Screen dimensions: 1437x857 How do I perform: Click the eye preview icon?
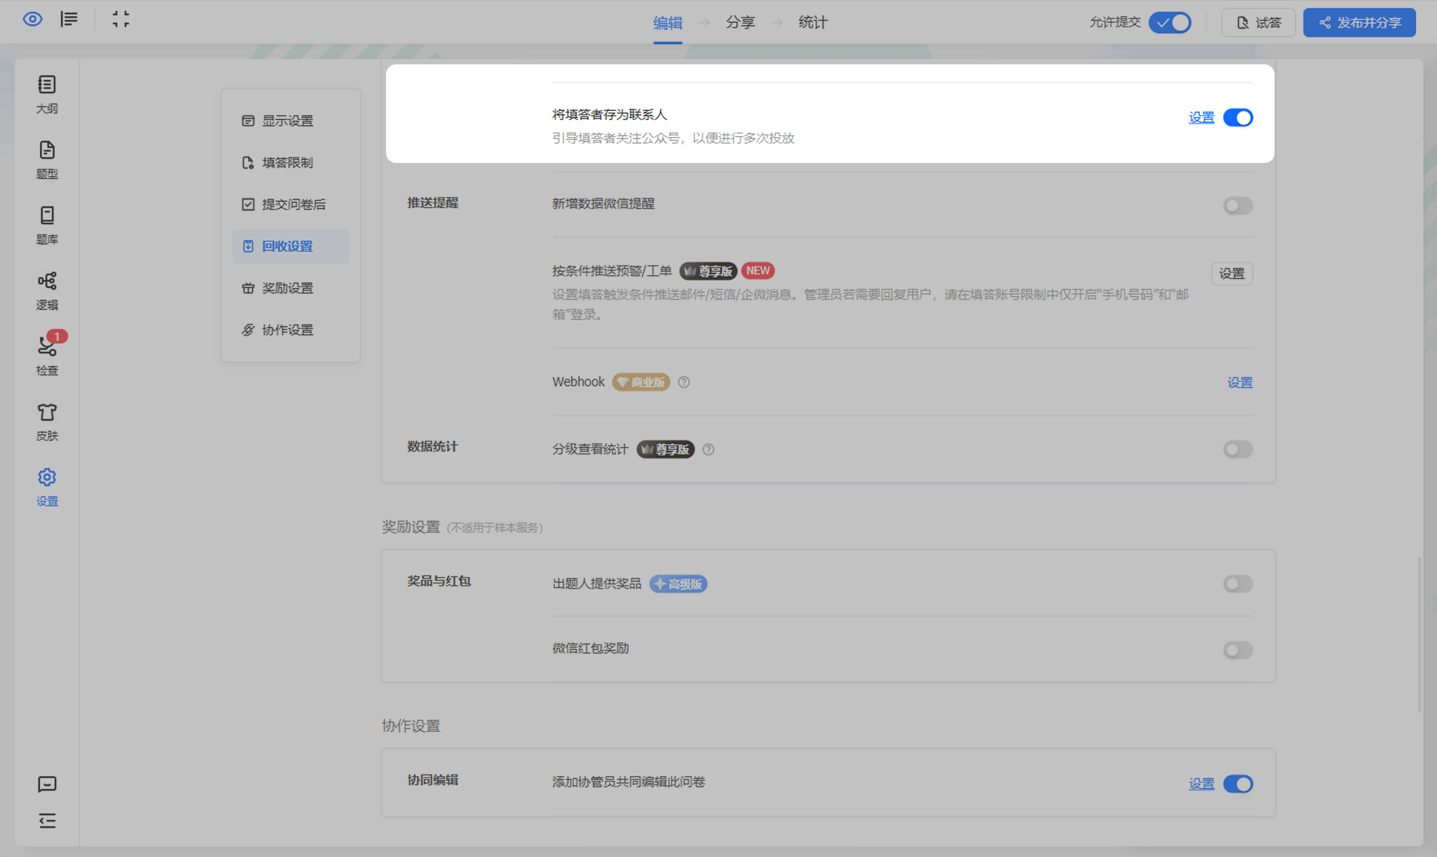click(x=32, y=20)
